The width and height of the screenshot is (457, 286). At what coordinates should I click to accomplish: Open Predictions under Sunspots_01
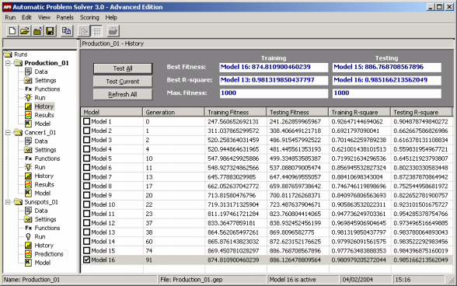coord(49,254)
